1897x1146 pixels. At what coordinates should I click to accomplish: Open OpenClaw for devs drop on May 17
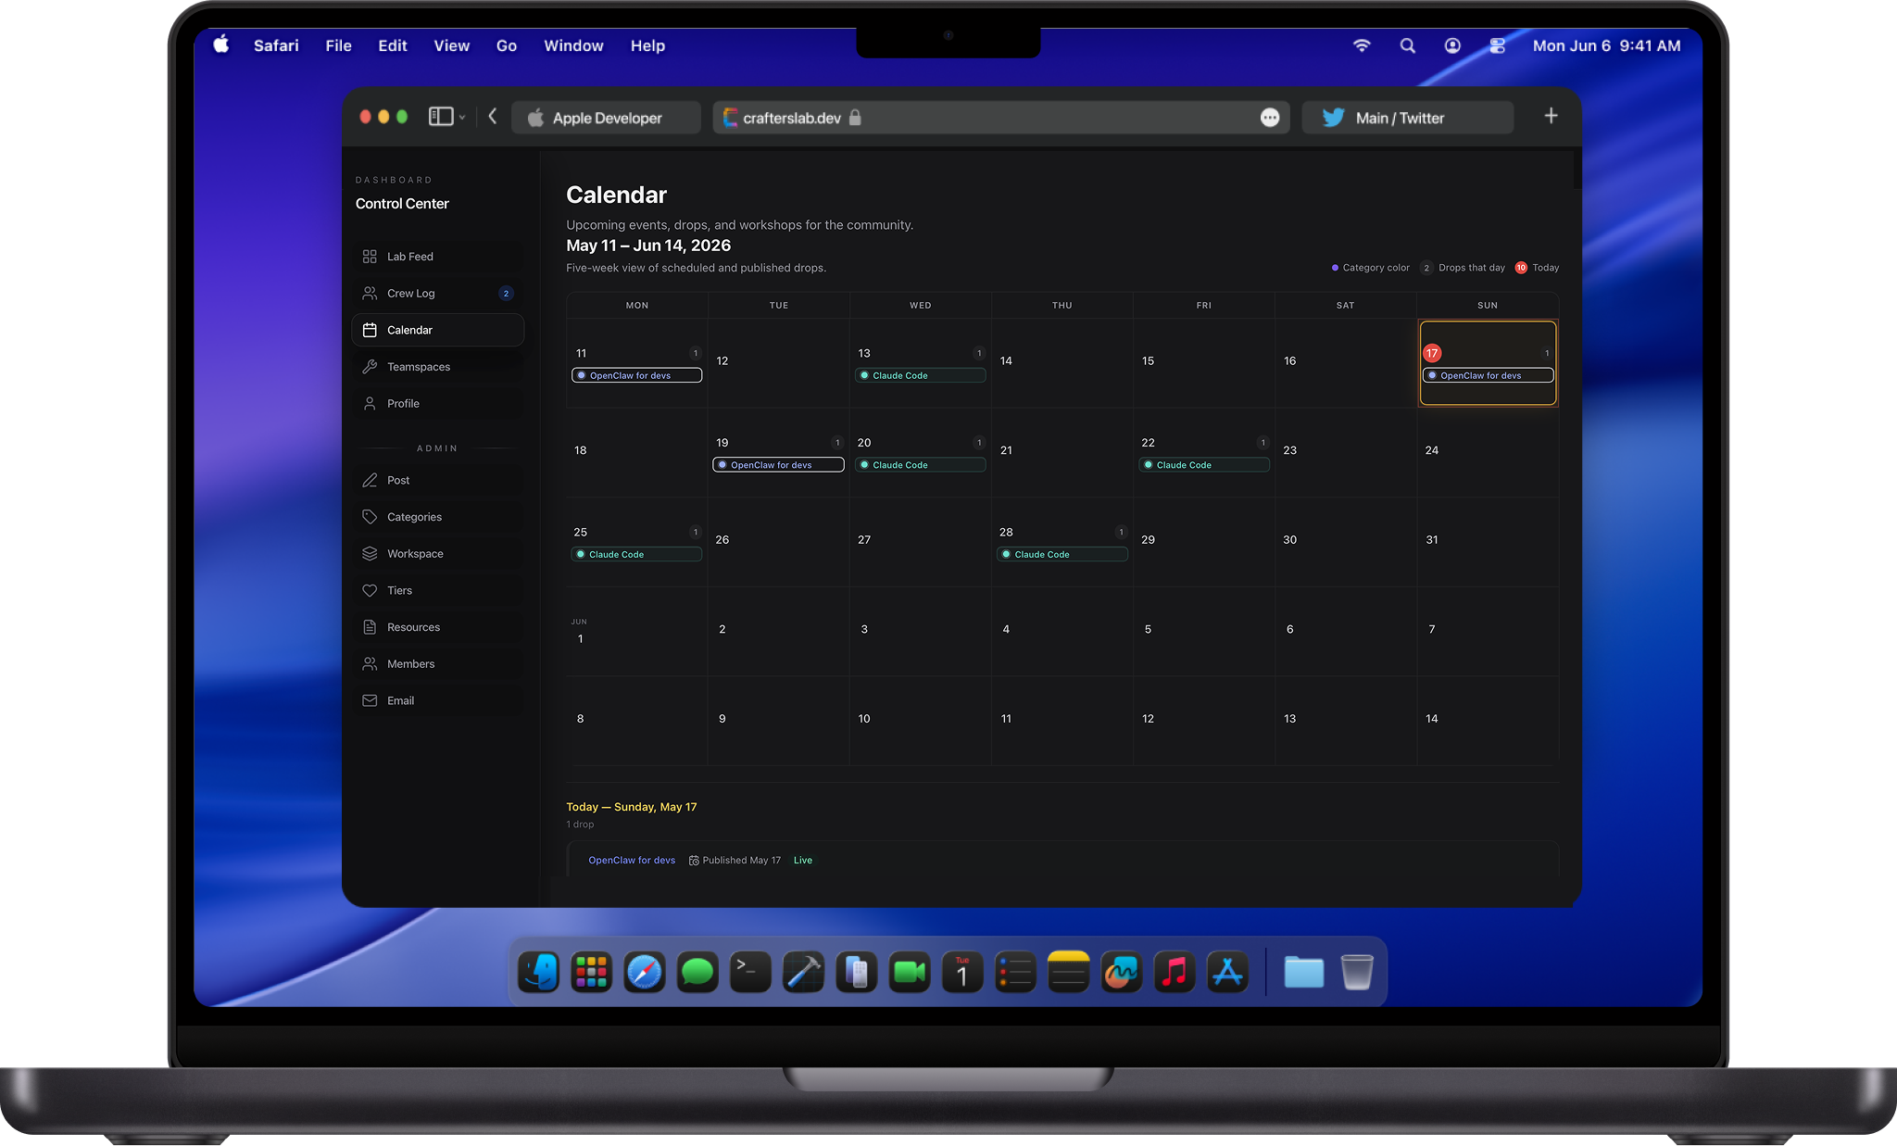[x=1488, y=375]
